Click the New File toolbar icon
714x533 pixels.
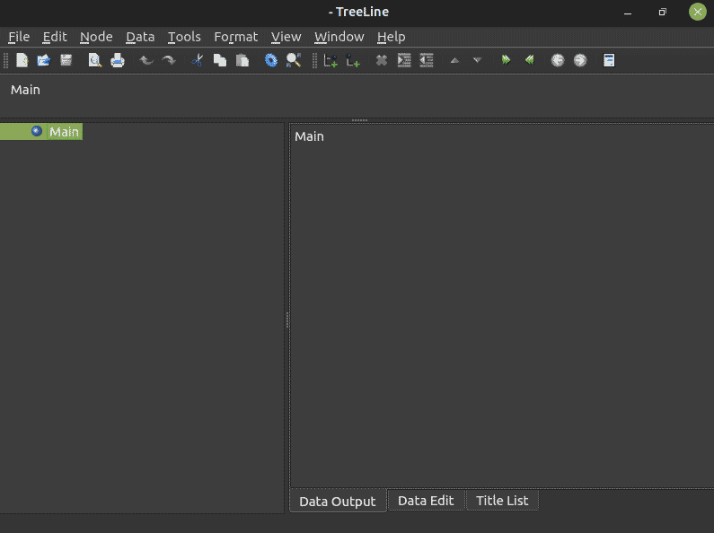tap(22, 60)
